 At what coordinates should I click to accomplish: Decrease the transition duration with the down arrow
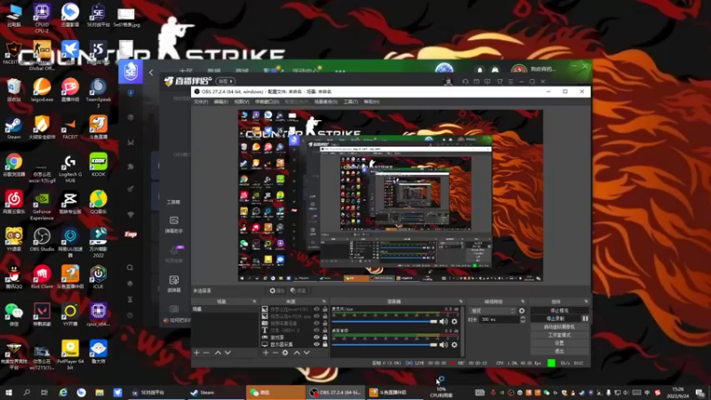click(523, 322)
